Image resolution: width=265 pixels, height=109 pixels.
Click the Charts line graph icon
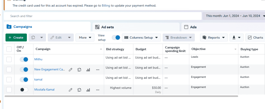(x=250, y=38)
